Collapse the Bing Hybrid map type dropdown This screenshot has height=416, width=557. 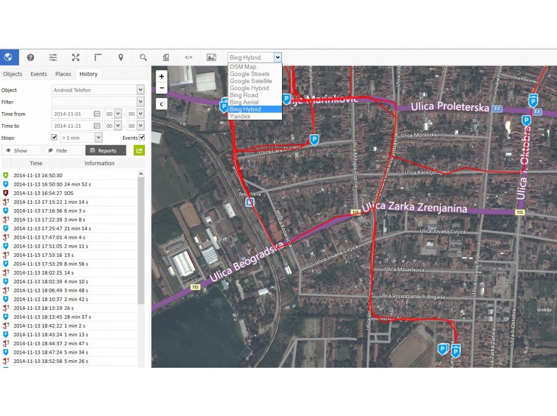(x=278, y=57)
